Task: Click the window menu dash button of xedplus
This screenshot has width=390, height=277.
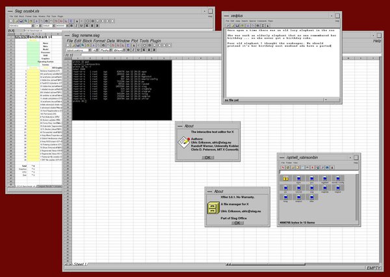Action: [227, 16]
